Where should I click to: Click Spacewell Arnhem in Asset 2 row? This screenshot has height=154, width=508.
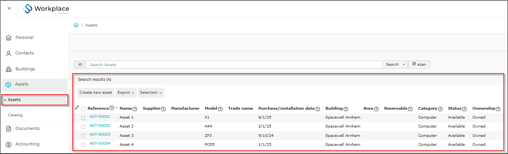coord(343,127)
